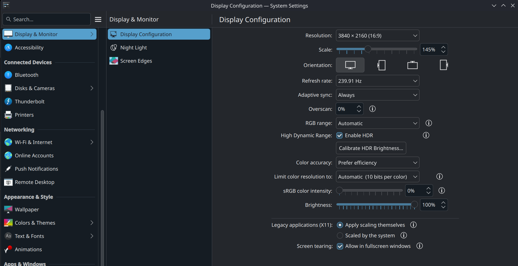The image size is (518, 266).
Task: Uncheck the Enable HDR checkbox
Action: click(340, 135)
